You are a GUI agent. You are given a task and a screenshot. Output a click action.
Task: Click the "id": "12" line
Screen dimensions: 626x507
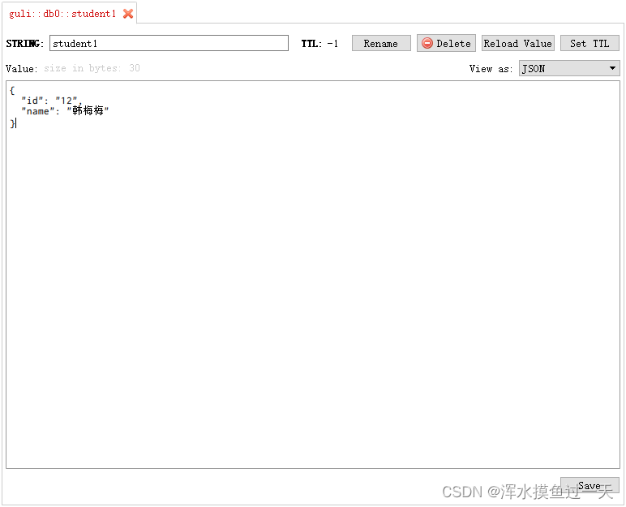tap(52, 101)
